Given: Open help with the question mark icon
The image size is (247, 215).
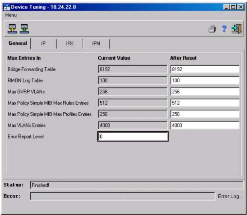Looking at the screenshot, I should pos(224,29).
